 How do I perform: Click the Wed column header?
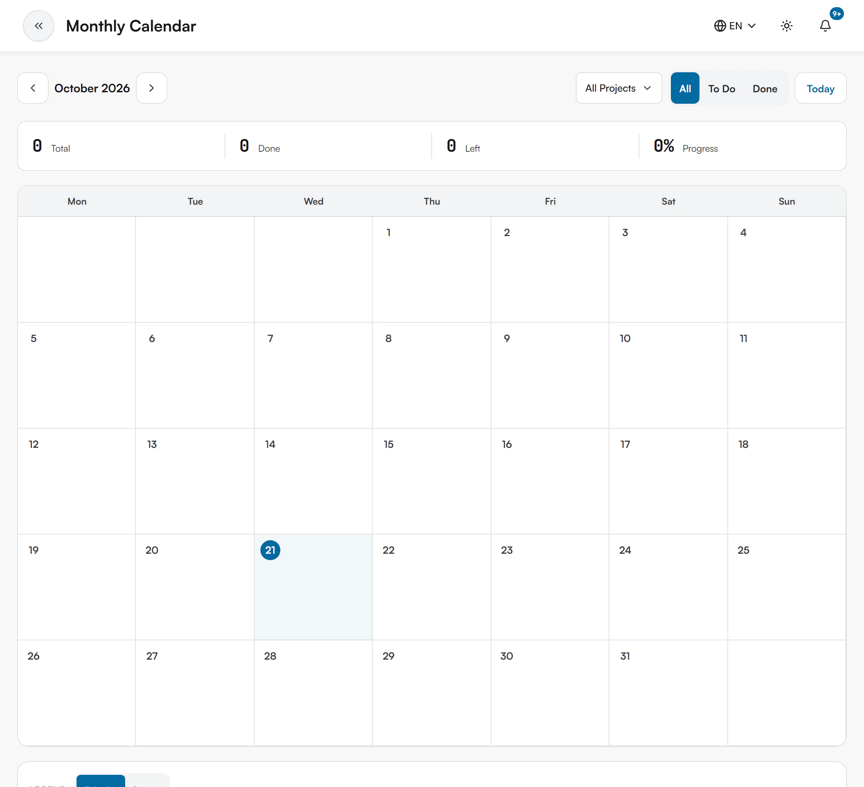point(313,201)
